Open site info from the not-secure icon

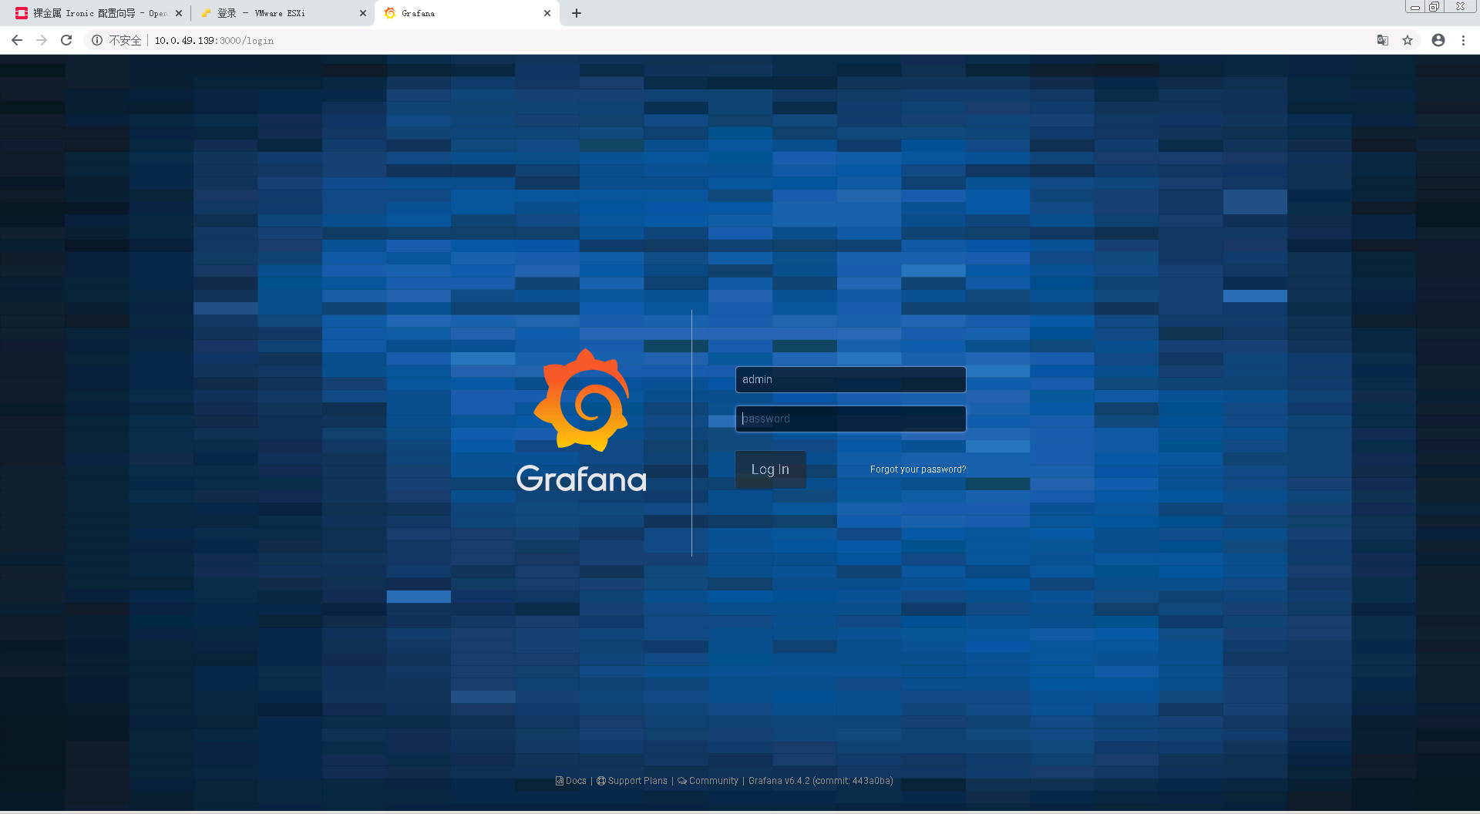coord(97,40)
